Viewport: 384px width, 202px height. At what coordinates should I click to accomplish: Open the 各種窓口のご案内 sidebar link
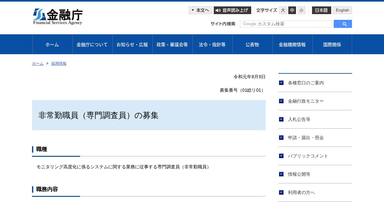tap(306, 83)
